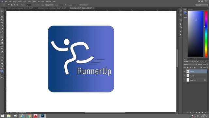Select the Zoom tool
Viewport: 209px width, 118px height.
pos(2,66)
